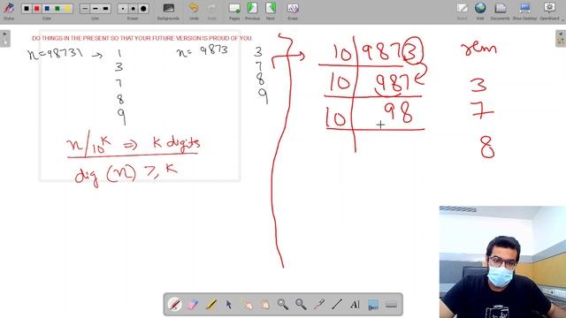
Task: Open the Erase menu in toolbar
Action: tap(293, 11)
